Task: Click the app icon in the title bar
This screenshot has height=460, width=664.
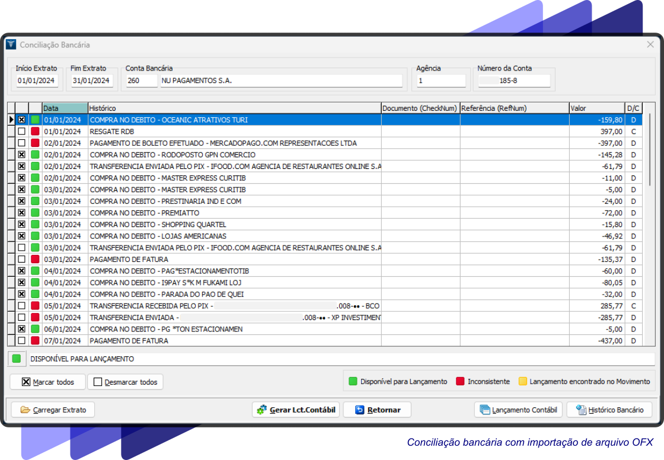Action: click(x=11, y=44)
